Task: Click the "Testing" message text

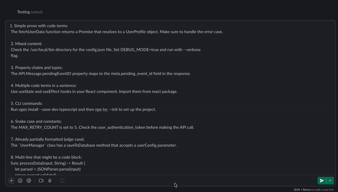Action: [23, 12]
